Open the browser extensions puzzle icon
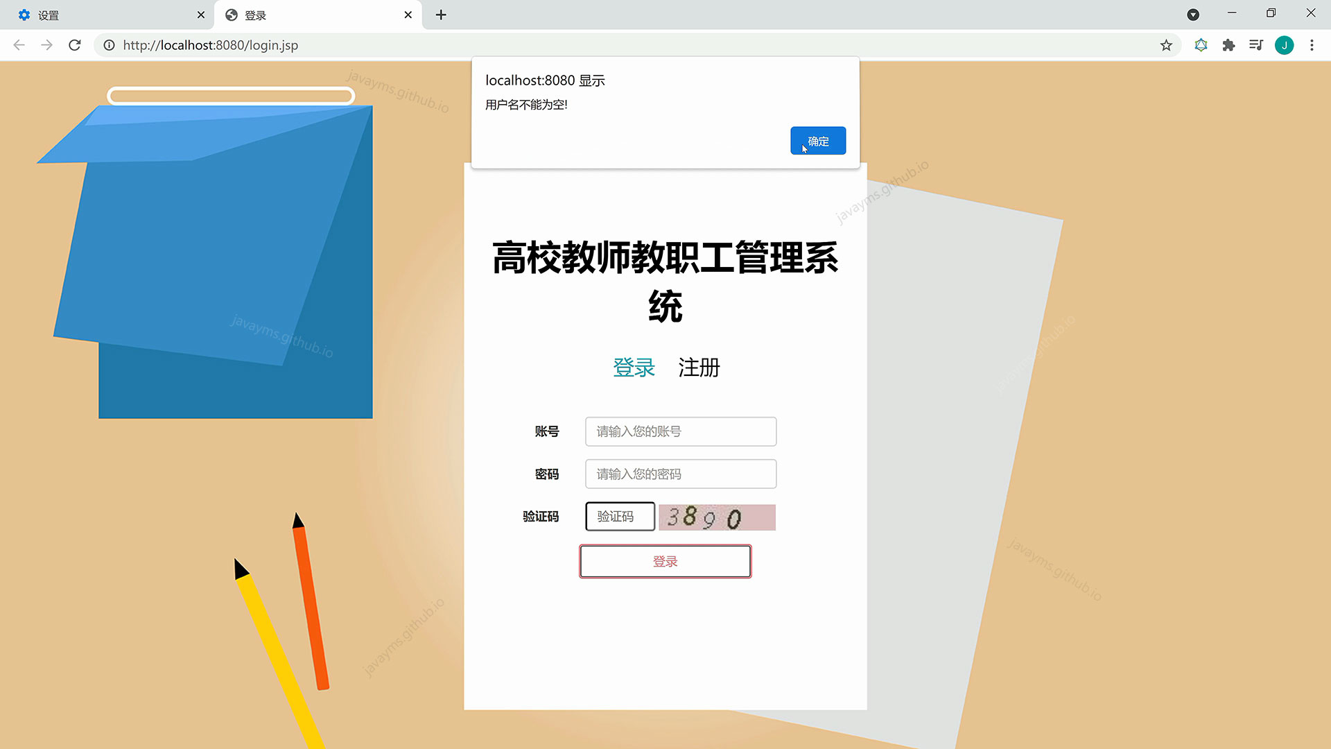 (1228, 45)
